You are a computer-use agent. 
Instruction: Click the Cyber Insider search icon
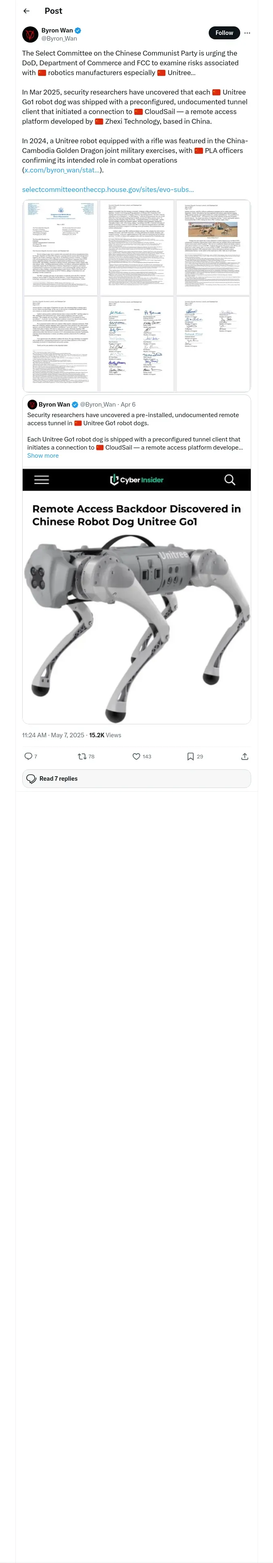click(229, 480)
